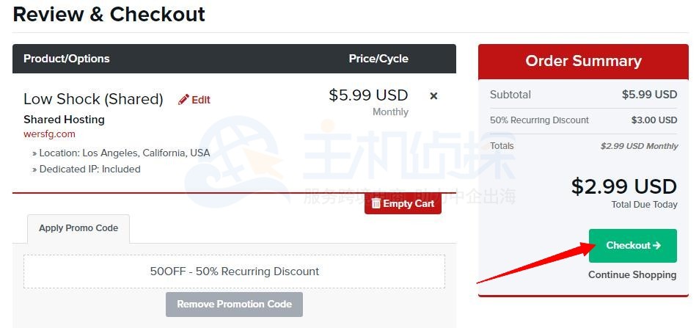699x328 pixels.
Task: Remove the product using the X icon
Action: pos(433,96)
